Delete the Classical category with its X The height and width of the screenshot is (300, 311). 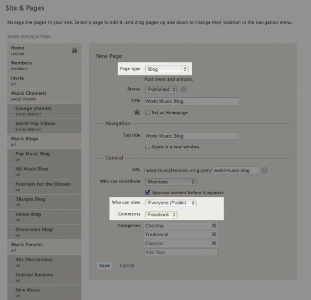[x=214, y=243]
